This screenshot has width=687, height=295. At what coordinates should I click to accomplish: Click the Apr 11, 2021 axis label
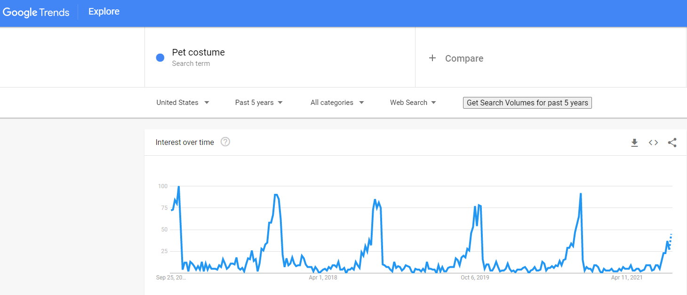626,278
